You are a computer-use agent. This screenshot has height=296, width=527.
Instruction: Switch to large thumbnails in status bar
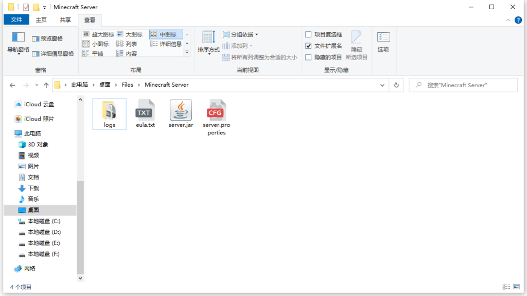pos(517,287)
